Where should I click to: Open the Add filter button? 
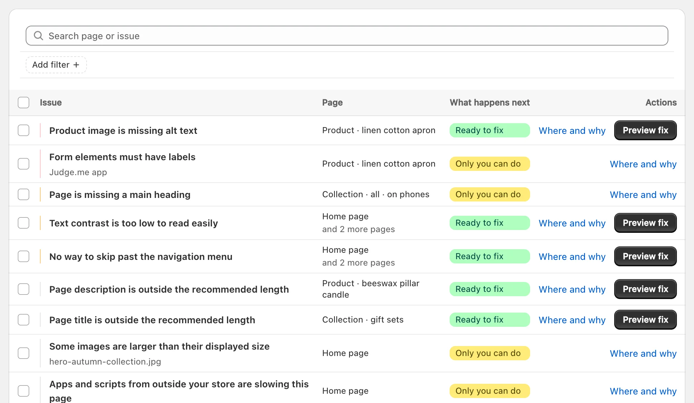[x=56, y=65]
